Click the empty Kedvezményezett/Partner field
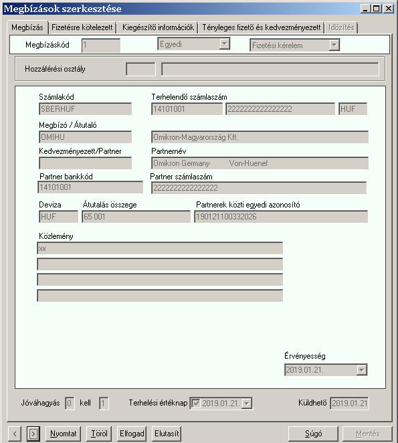This screenshot has width=398, height=443. 86,163
